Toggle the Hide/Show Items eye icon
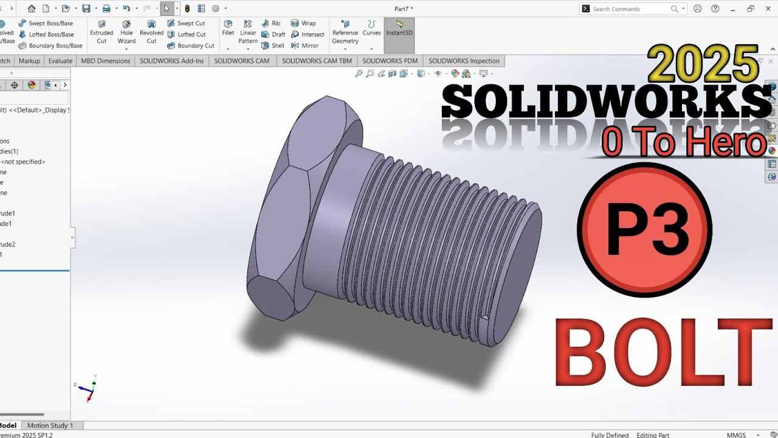The width and height of the screenshot is (778, 438). [438, 74]
